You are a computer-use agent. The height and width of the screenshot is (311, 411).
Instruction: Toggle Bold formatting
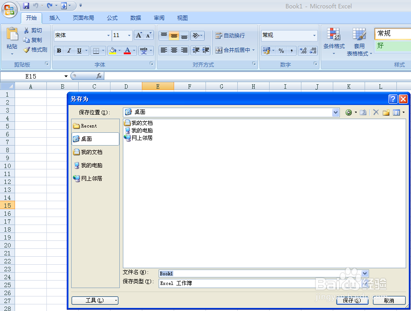[59, 50]
